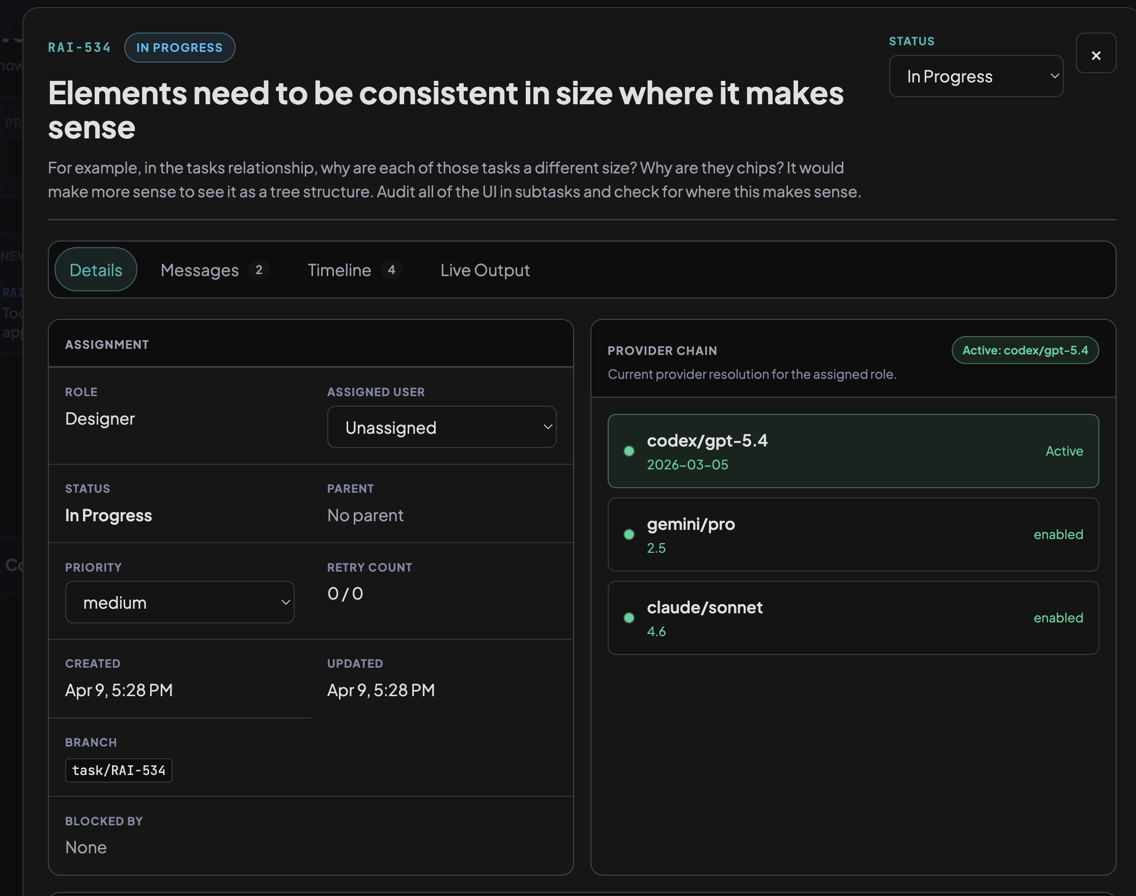
Task: Select the codex/gpt-5.4 provider card
Action: [x=853, y=451]
